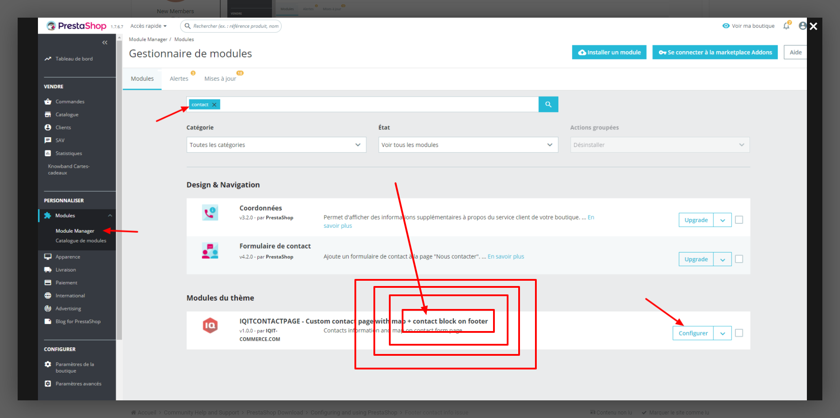
Task: Click the Coordonnées module phone icon
Action: pyautogui.click(x=210, y=212)
